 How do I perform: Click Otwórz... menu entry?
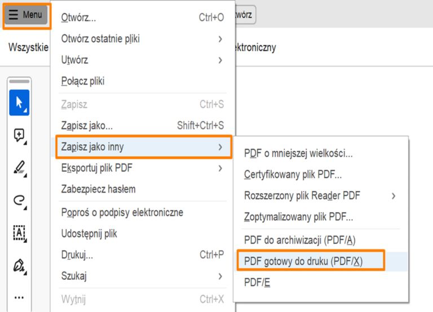(79, 17)
